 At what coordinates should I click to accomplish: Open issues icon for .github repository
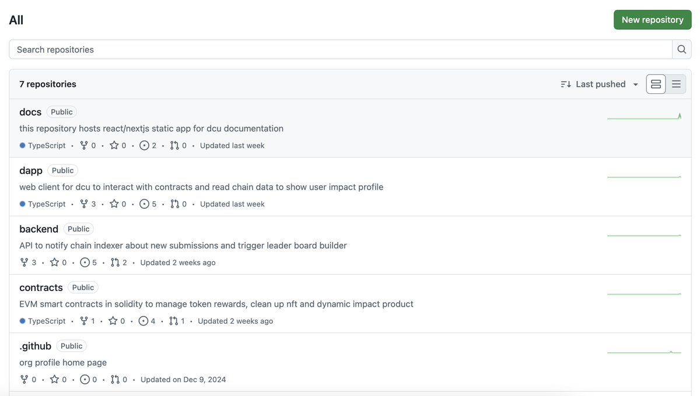tap(85, 380)
